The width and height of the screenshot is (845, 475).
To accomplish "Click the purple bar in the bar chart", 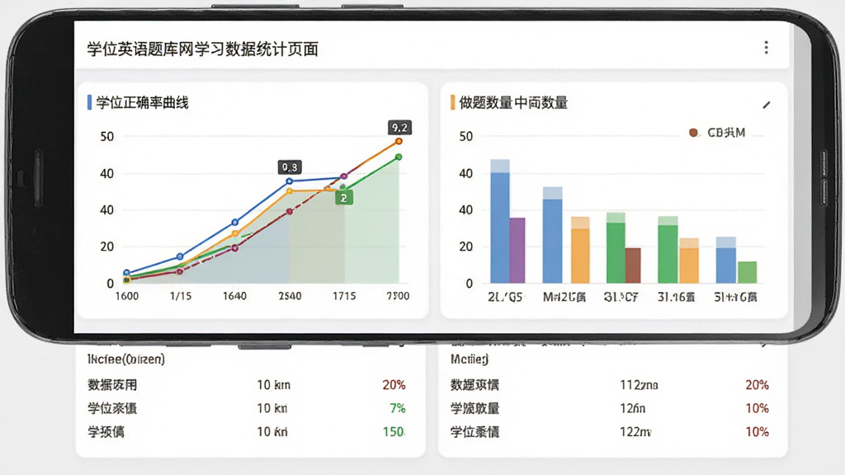I will pyautogui.click(x=517, y=251).
